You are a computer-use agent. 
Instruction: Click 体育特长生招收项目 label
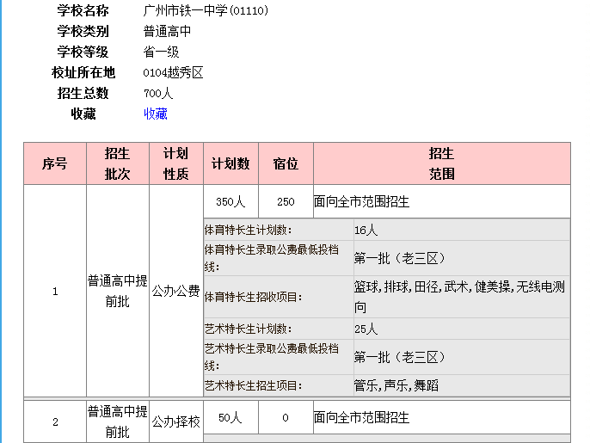pyautogui.click(x=254, y=298)
